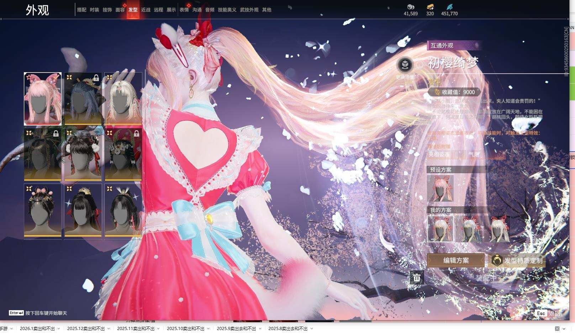Screen dimensions: 575x334
Task: Click the trash delete icon
Action: click(417, 277)
